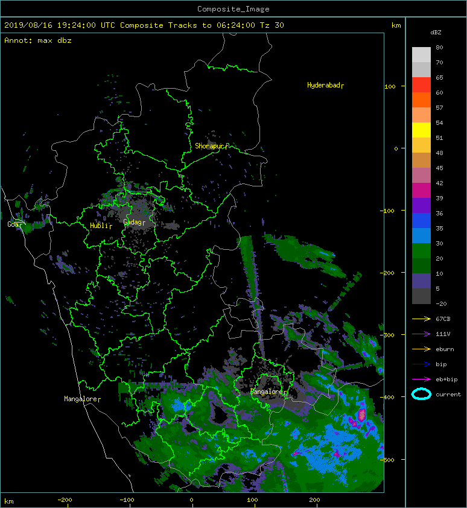Select the slate purple swatch between 10 and 5
The height and width of the screenshot is (508, 467).
[421, 281]
